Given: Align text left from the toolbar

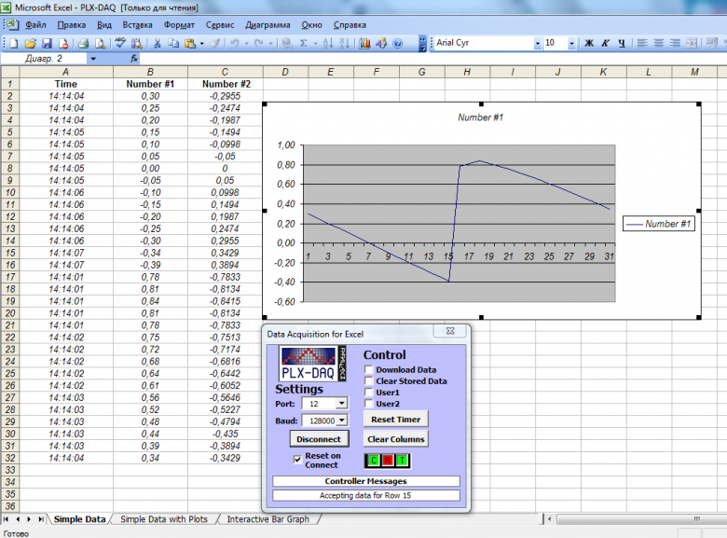Looking at the screenshot, I should (x=642, y=43).
